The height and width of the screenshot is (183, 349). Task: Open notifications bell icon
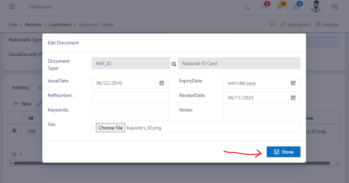(x=264, y=7)
